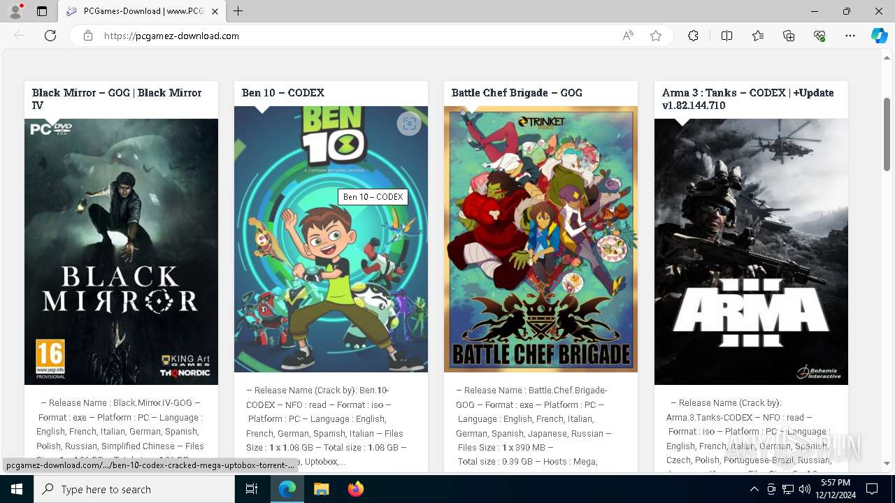Go back to the previous page
895x503 pixels.
[x=20, y=36]
